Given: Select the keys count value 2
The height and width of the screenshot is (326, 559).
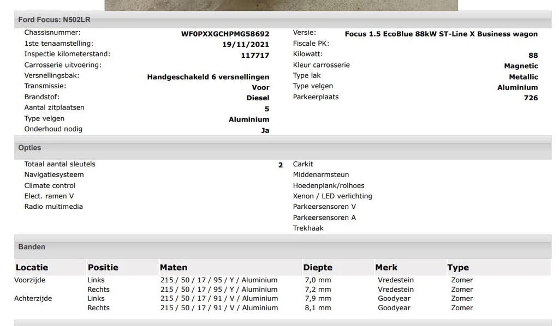Looking at the screenshot, I should (x=281, y=165).
